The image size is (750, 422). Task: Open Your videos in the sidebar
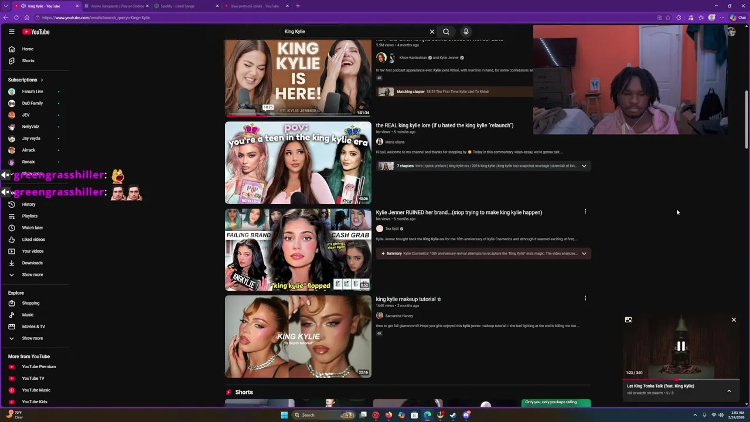click(x=34, y=251)
